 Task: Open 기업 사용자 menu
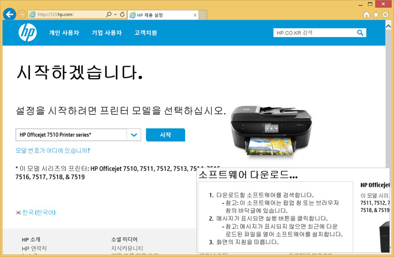(107, 33)
